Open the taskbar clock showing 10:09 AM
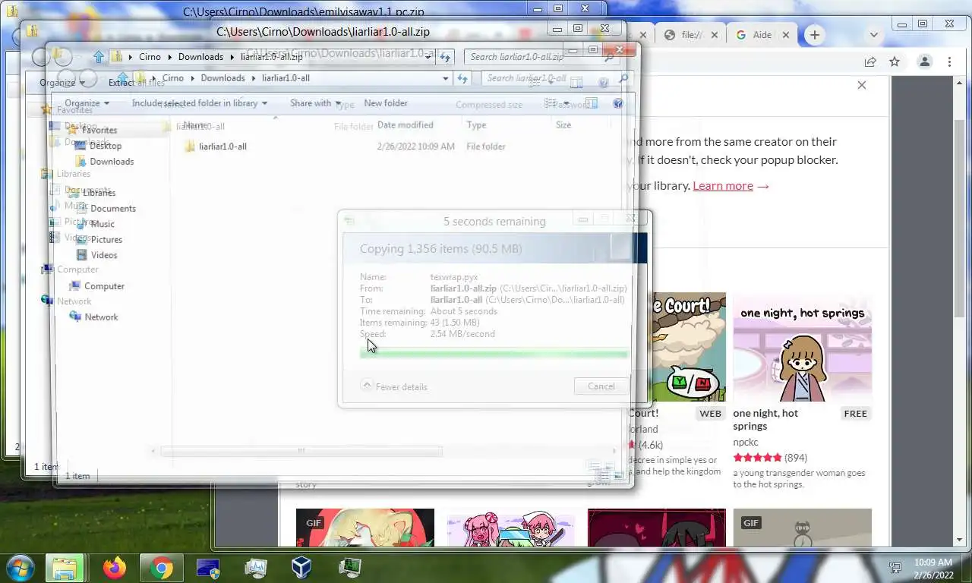 click(933, 568)
